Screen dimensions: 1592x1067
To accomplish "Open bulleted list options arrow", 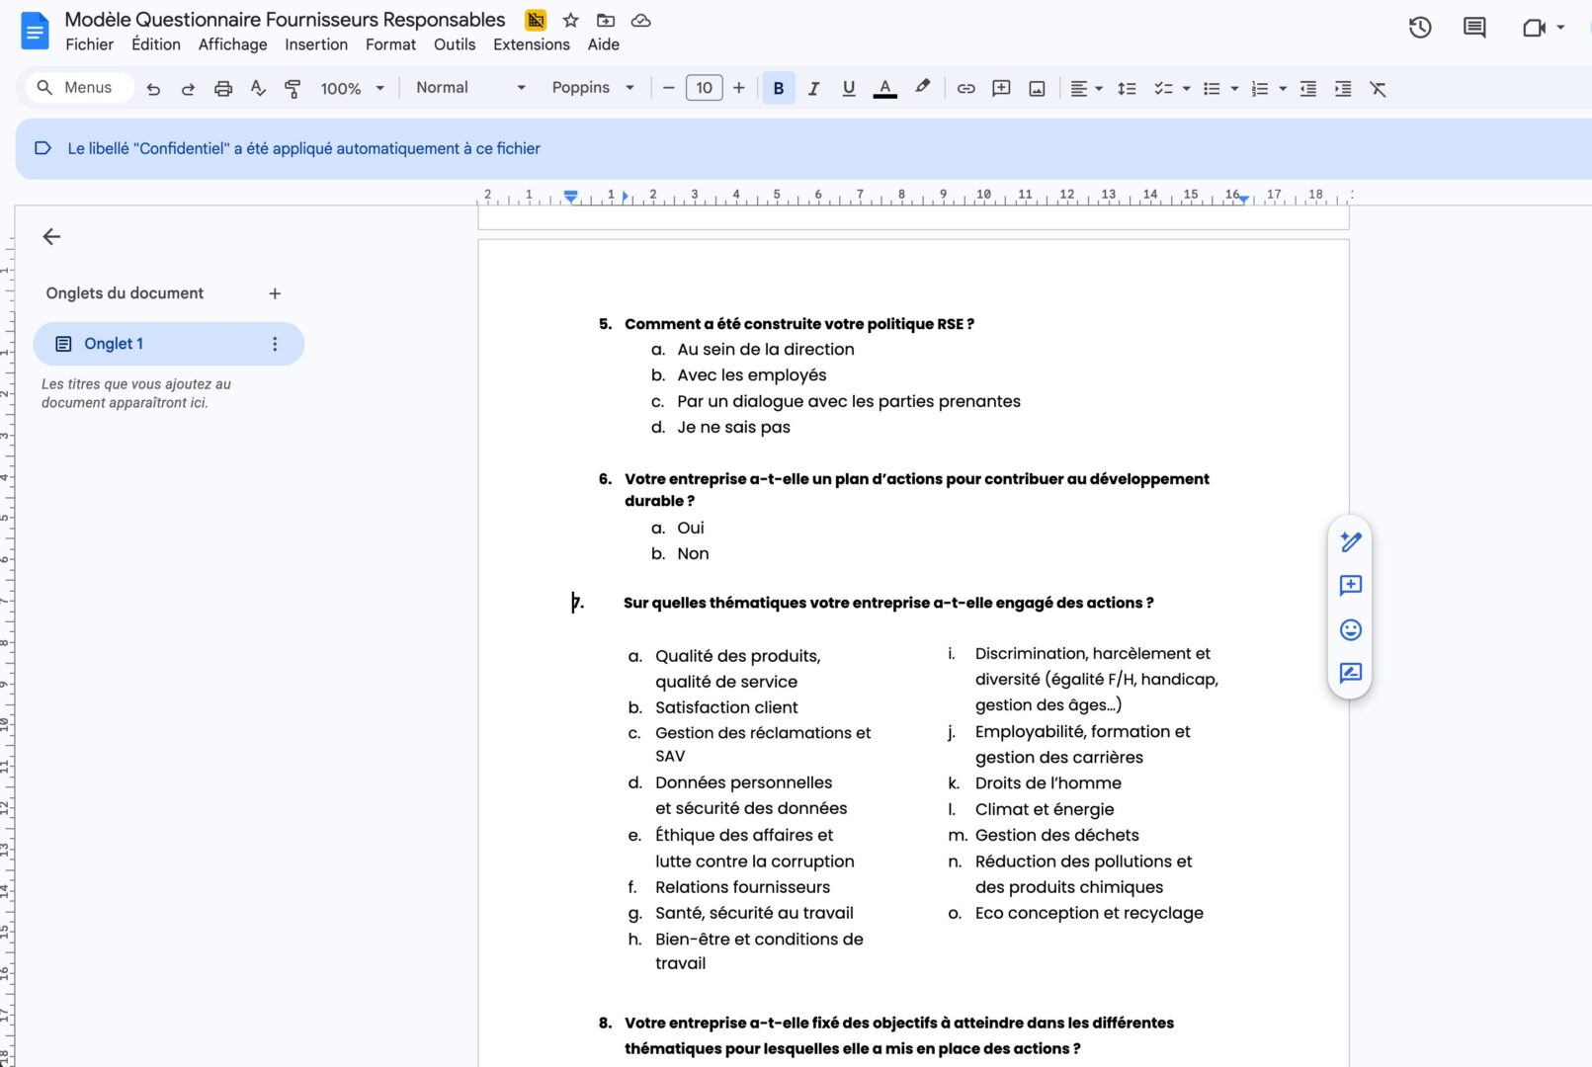I will [1234, 88].
